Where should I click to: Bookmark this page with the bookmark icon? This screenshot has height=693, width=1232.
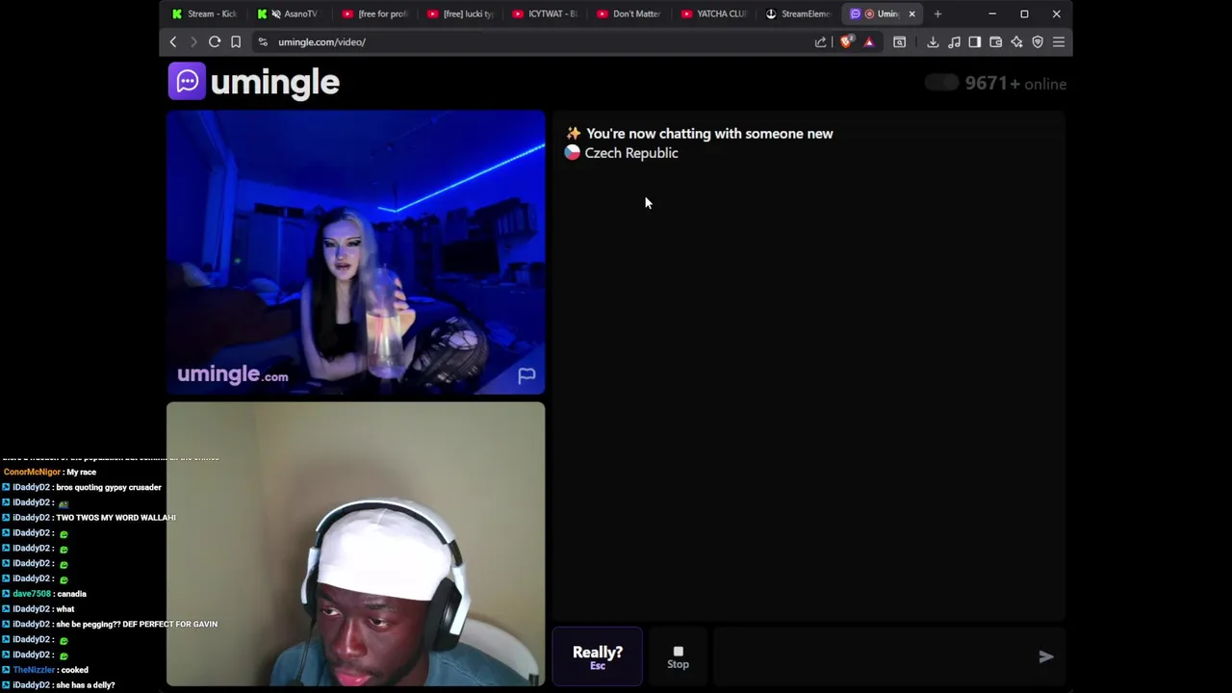tap(236, 42)
